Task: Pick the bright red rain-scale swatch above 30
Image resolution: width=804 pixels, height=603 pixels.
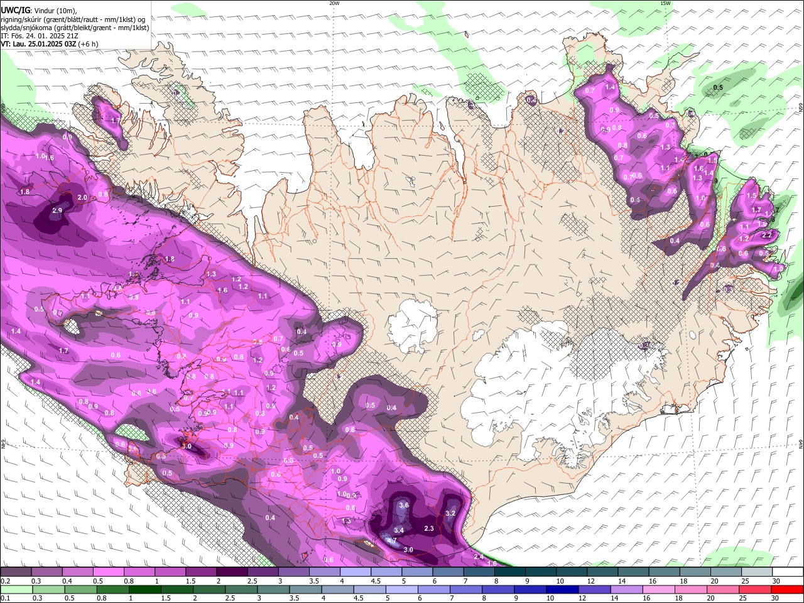Action: click(787, 589)
